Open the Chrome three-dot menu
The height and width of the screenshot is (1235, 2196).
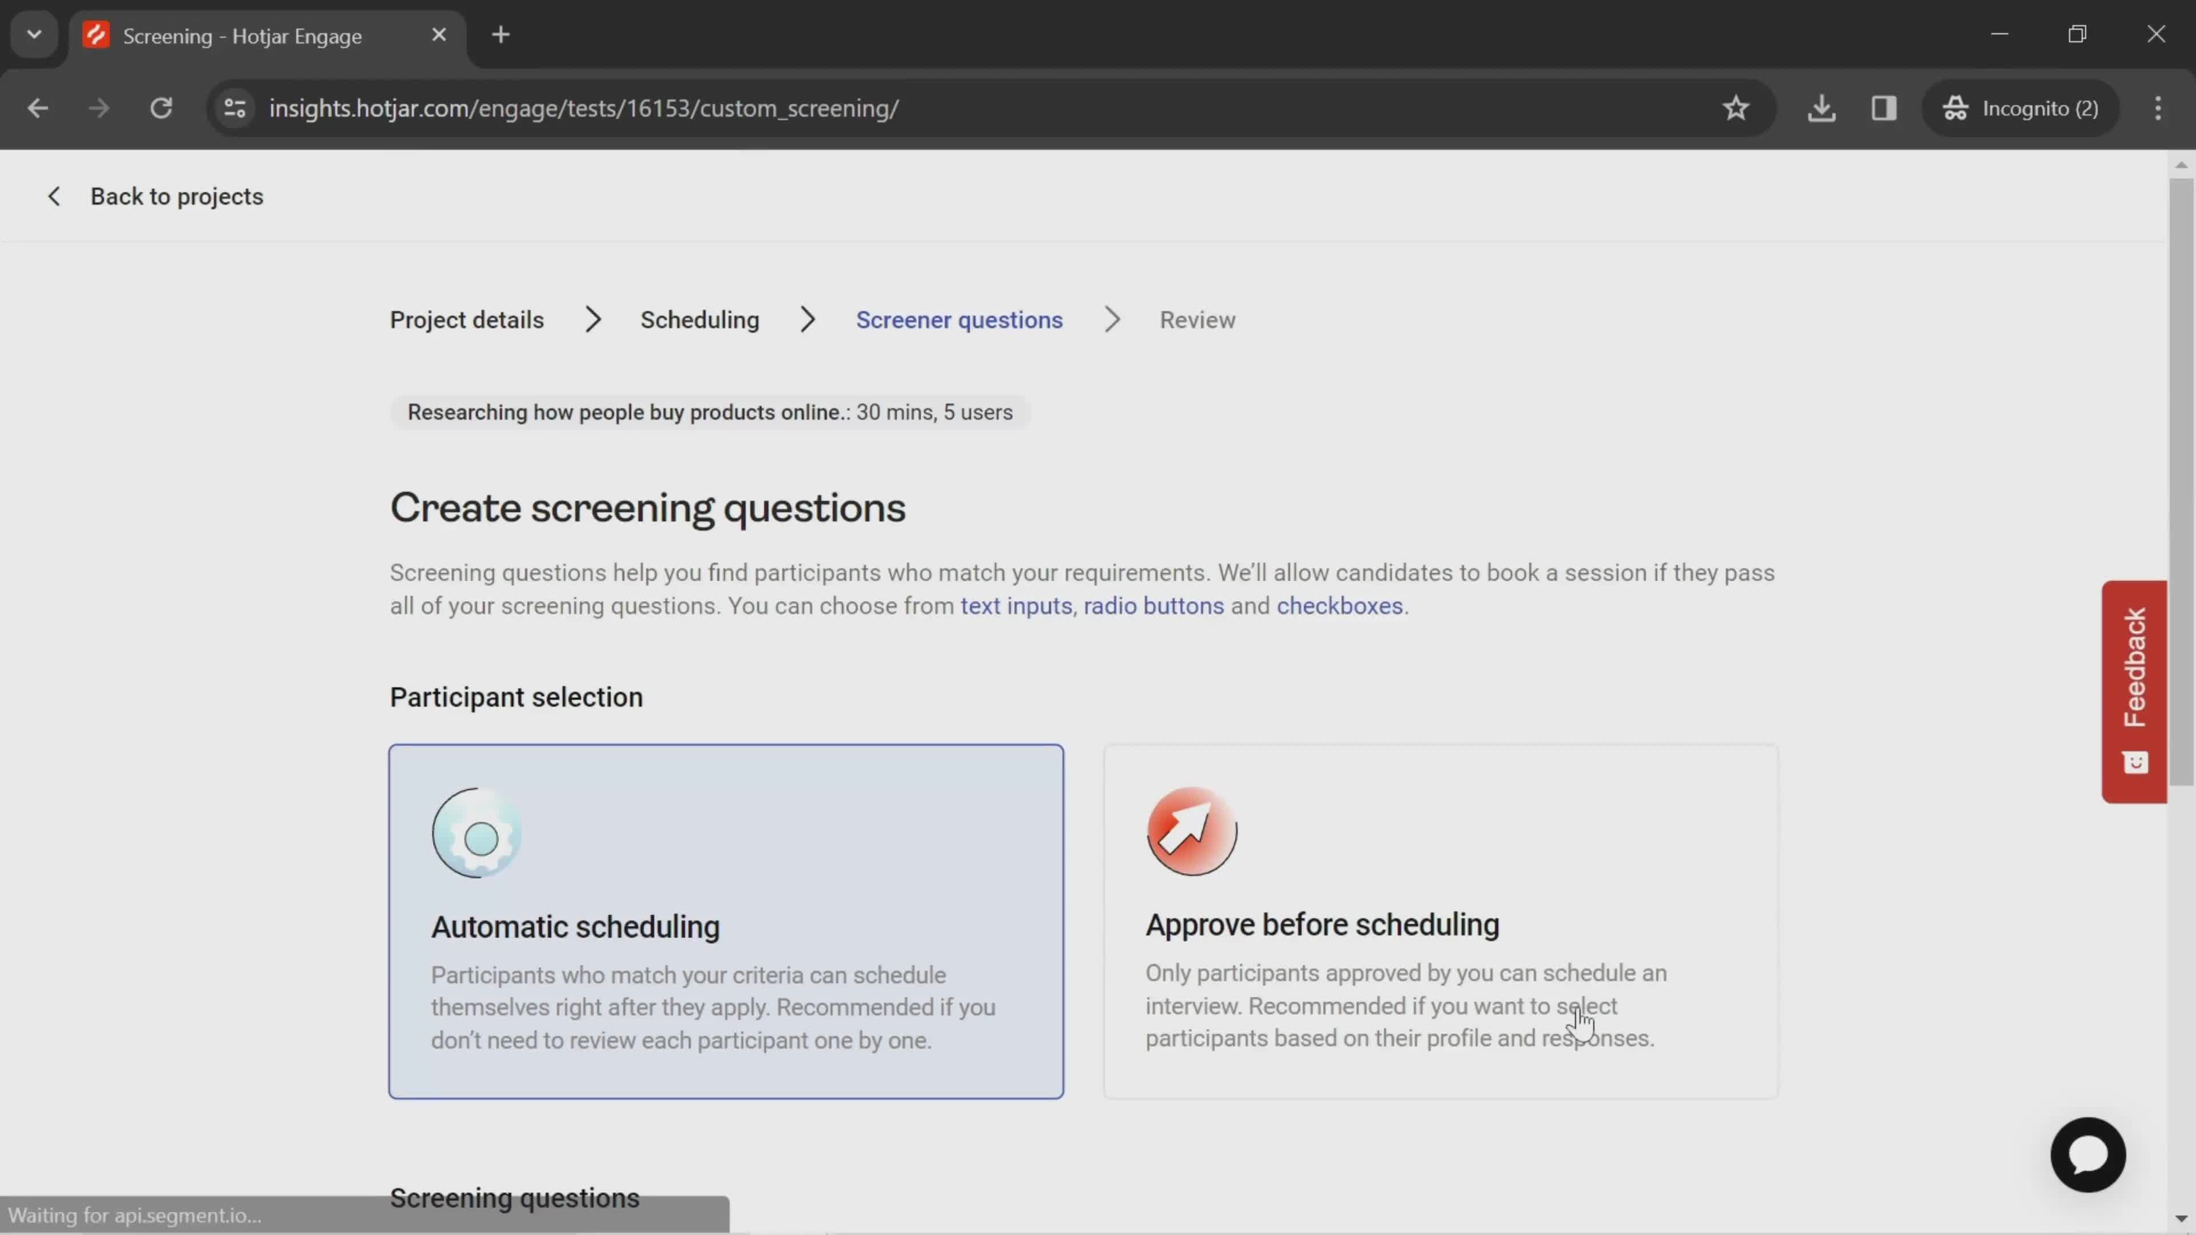click(x=2158, y=108)
